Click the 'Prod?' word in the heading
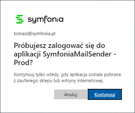This screenshot has width=135, height=113. pyautogui.click(x=23, y=62)
